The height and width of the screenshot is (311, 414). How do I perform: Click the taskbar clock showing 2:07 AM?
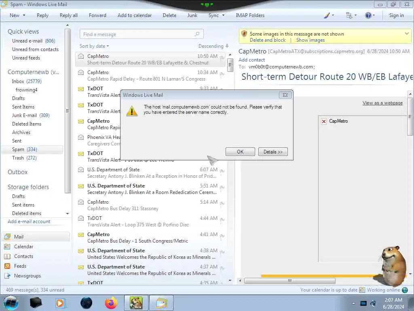(x=393, y=303)
